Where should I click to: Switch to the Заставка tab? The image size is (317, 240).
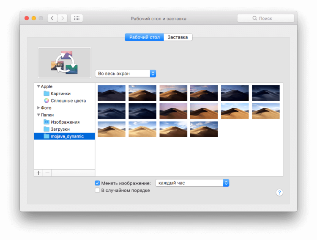coord(178,37)
